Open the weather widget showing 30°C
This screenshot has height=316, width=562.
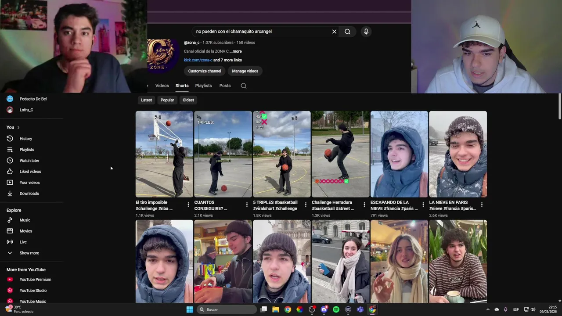(20, 309)
